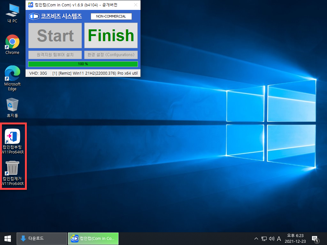Select 컴인컴제거 W11Pro64KR shortcut
This screenshot has height=245, width=327.
(13, 173)
